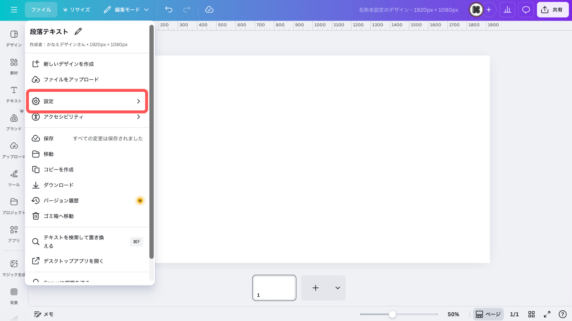
Task: Select コピーを作成 menu item
Action: pyautogui.click(x=87, y=169)
